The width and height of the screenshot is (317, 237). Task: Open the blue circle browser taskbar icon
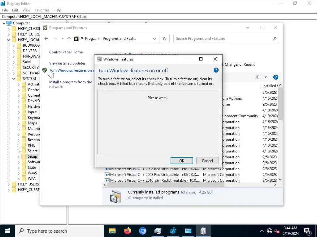(x=142, y=231)
